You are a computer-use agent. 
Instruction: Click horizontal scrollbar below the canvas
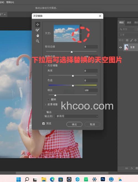(x=62, y=173)
